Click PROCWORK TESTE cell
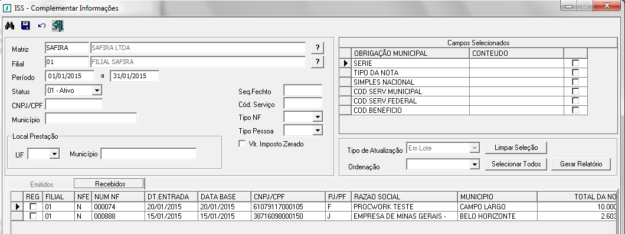The width and height of the screenshot is (625, 234). coord(404,206)
